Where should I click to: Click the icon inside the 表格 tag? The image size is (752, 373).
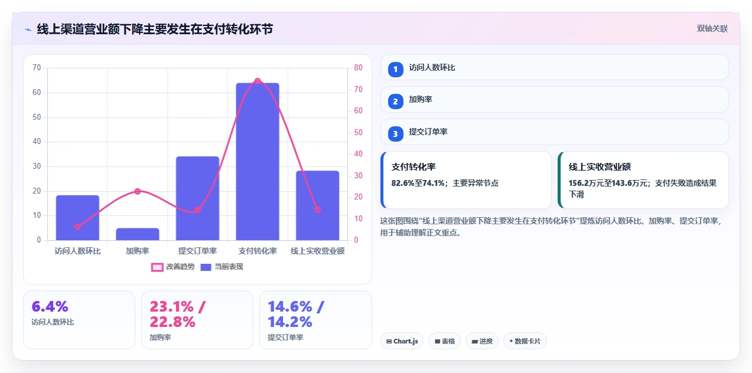click(437, 341)
